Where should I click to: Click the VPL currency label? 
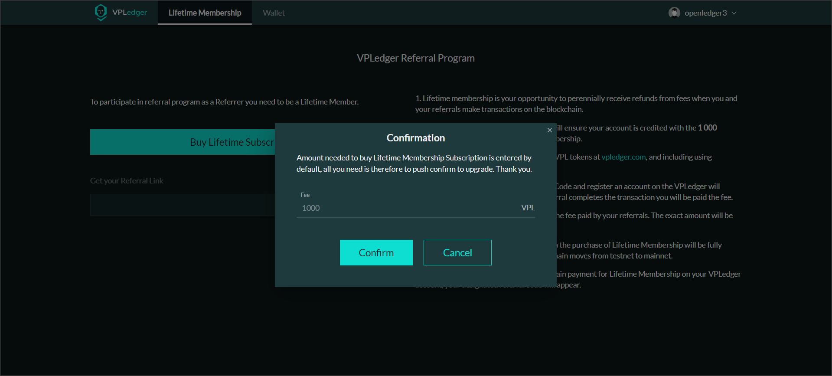click(528, 208)
